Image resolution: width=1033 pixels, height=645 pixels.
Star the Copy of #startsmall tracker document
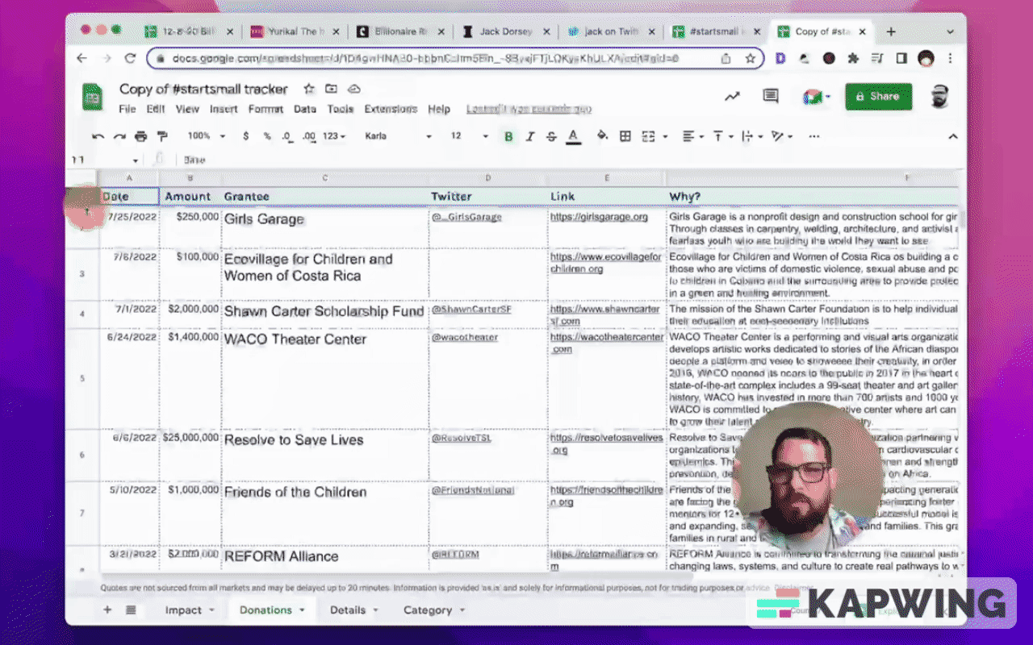(x=309, y=89)
